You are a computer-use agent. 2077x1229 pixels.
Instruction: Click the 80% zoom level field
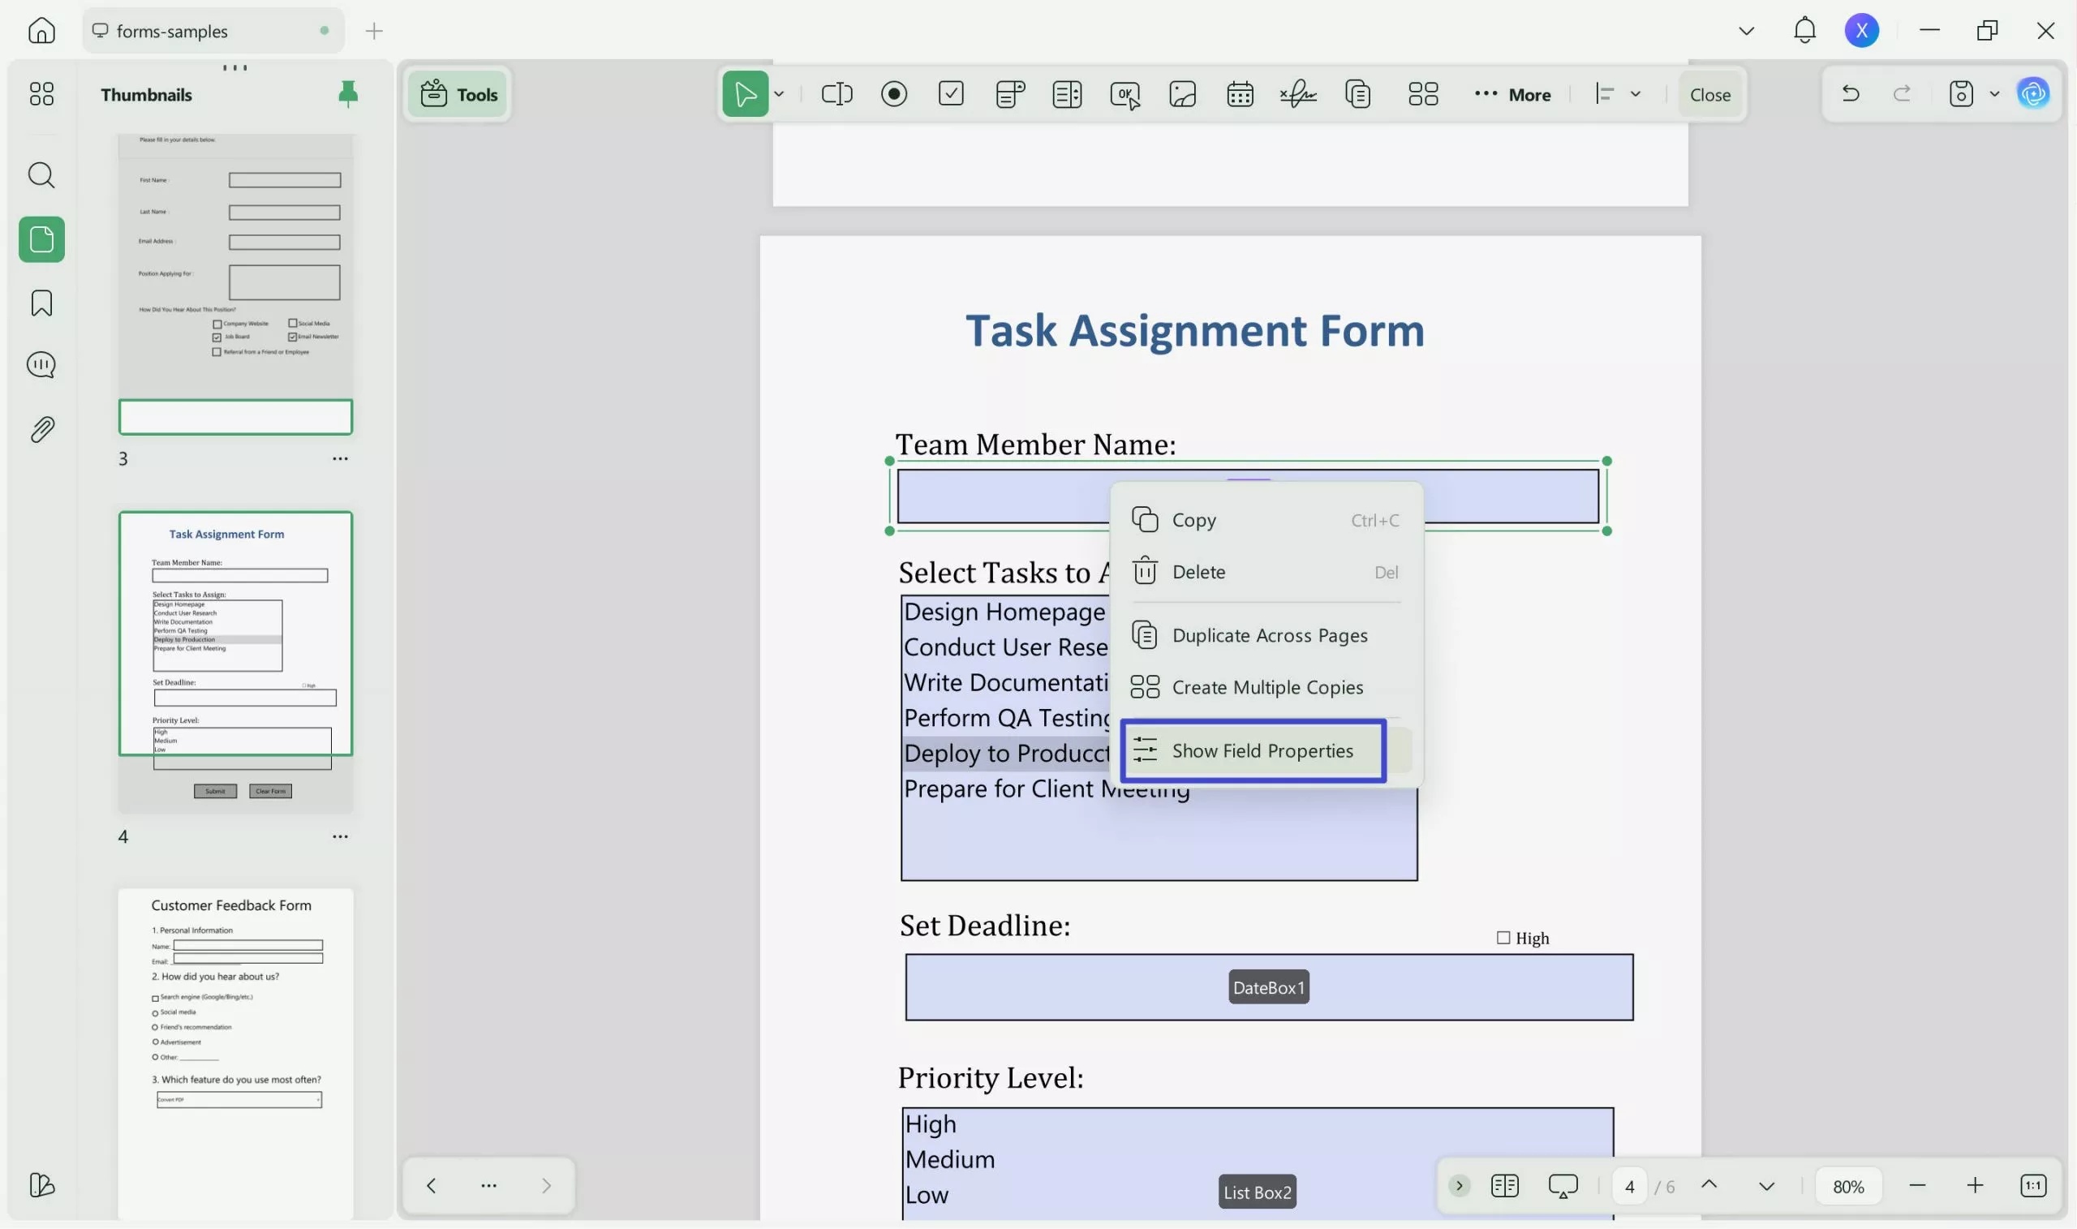tap(1847, 1186)
